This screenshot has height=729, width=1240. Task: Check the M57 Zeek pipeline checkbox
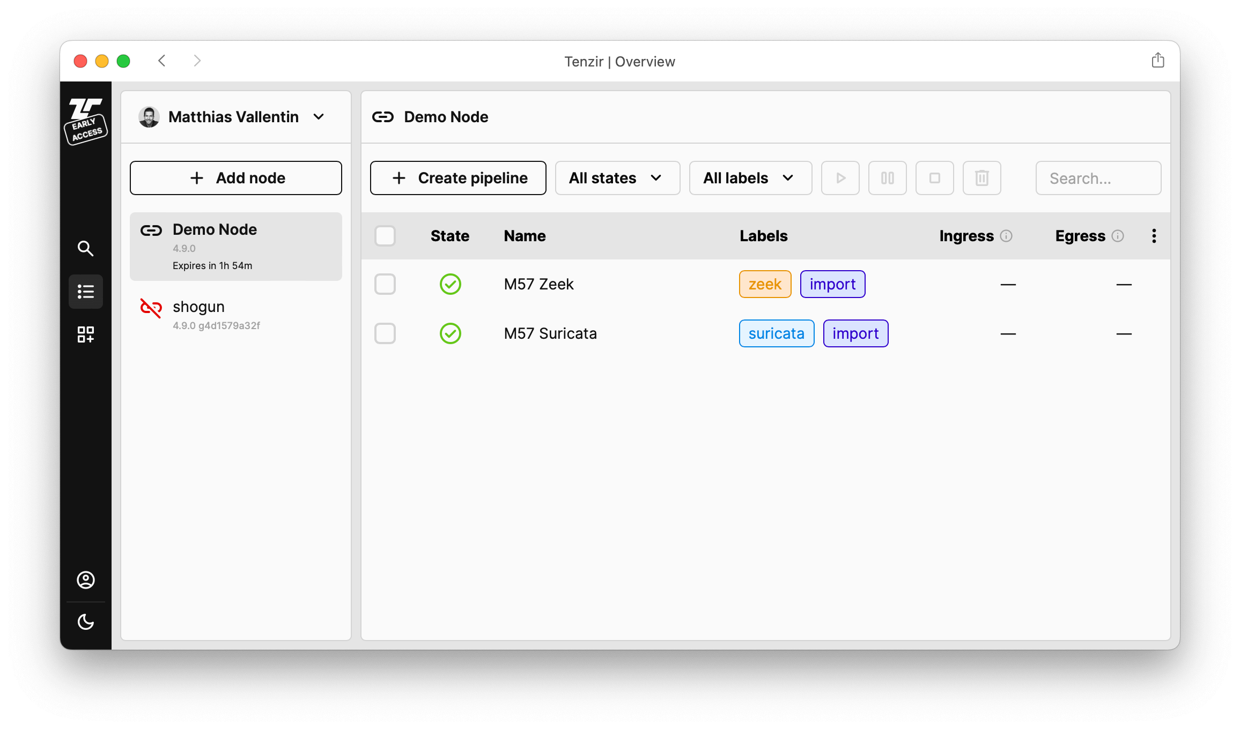click(x=385, y=284)
